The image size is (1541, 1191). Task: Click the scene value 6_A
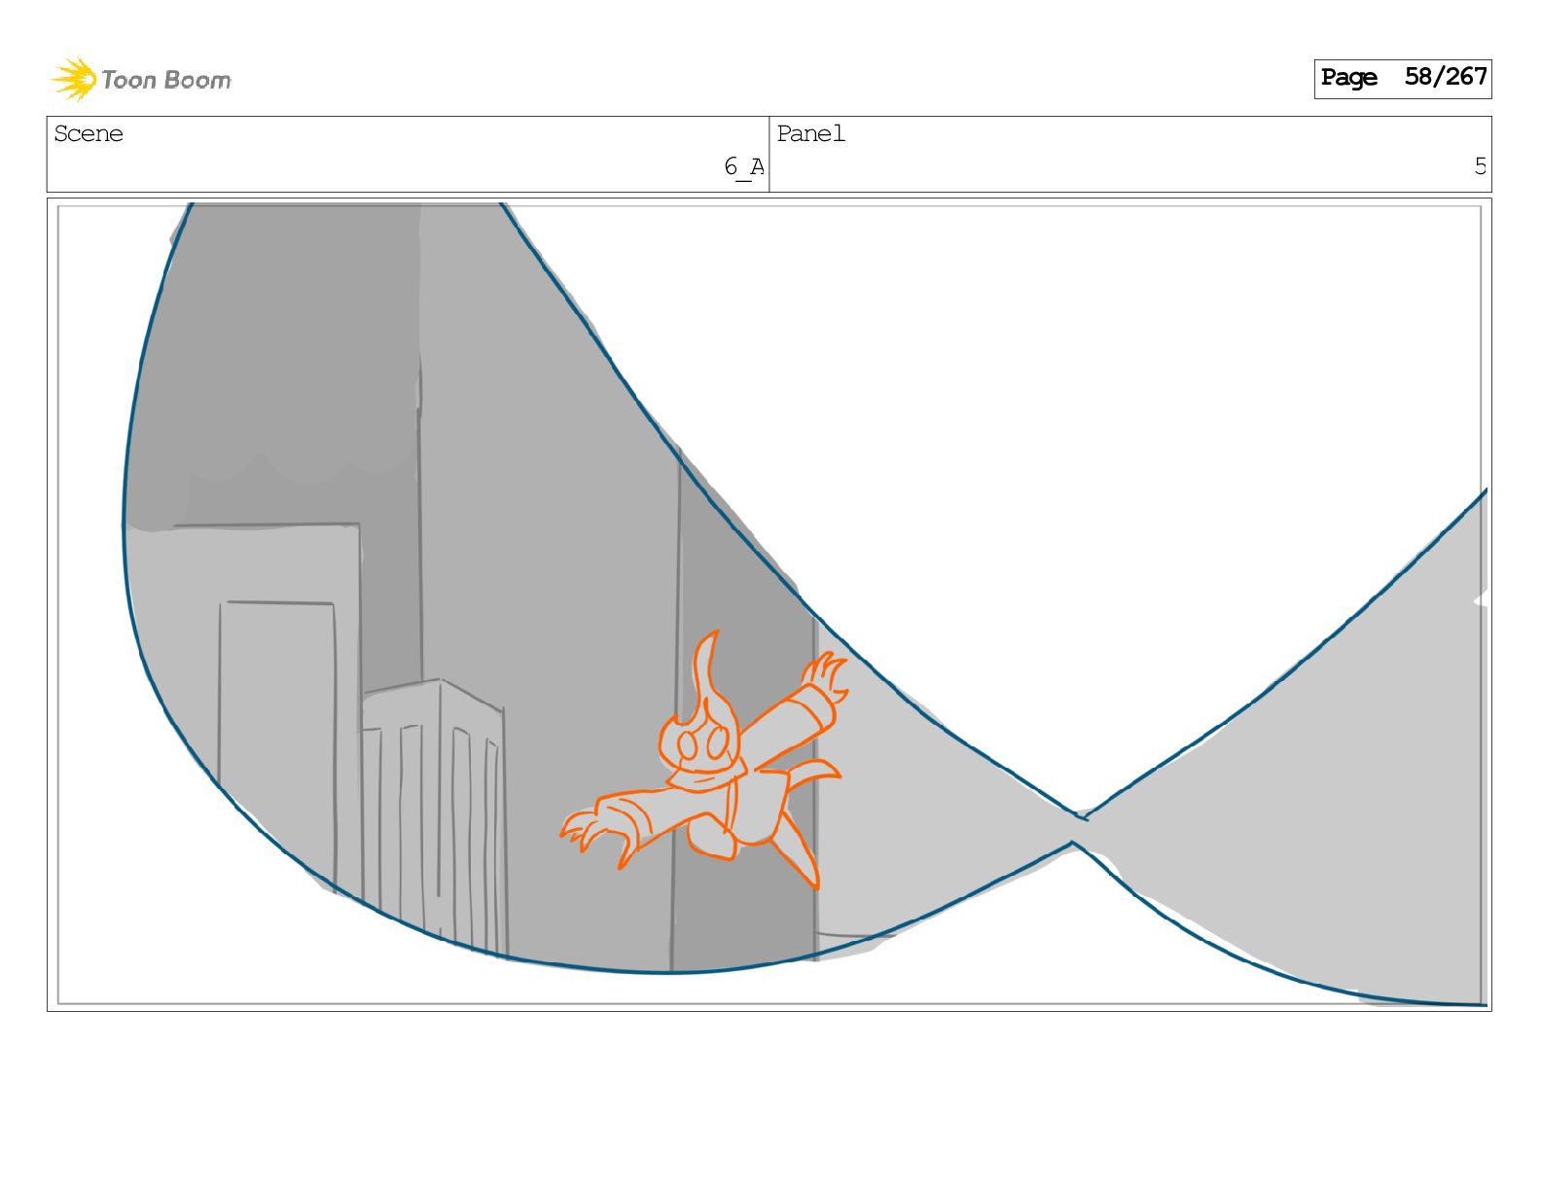[743, 167]
